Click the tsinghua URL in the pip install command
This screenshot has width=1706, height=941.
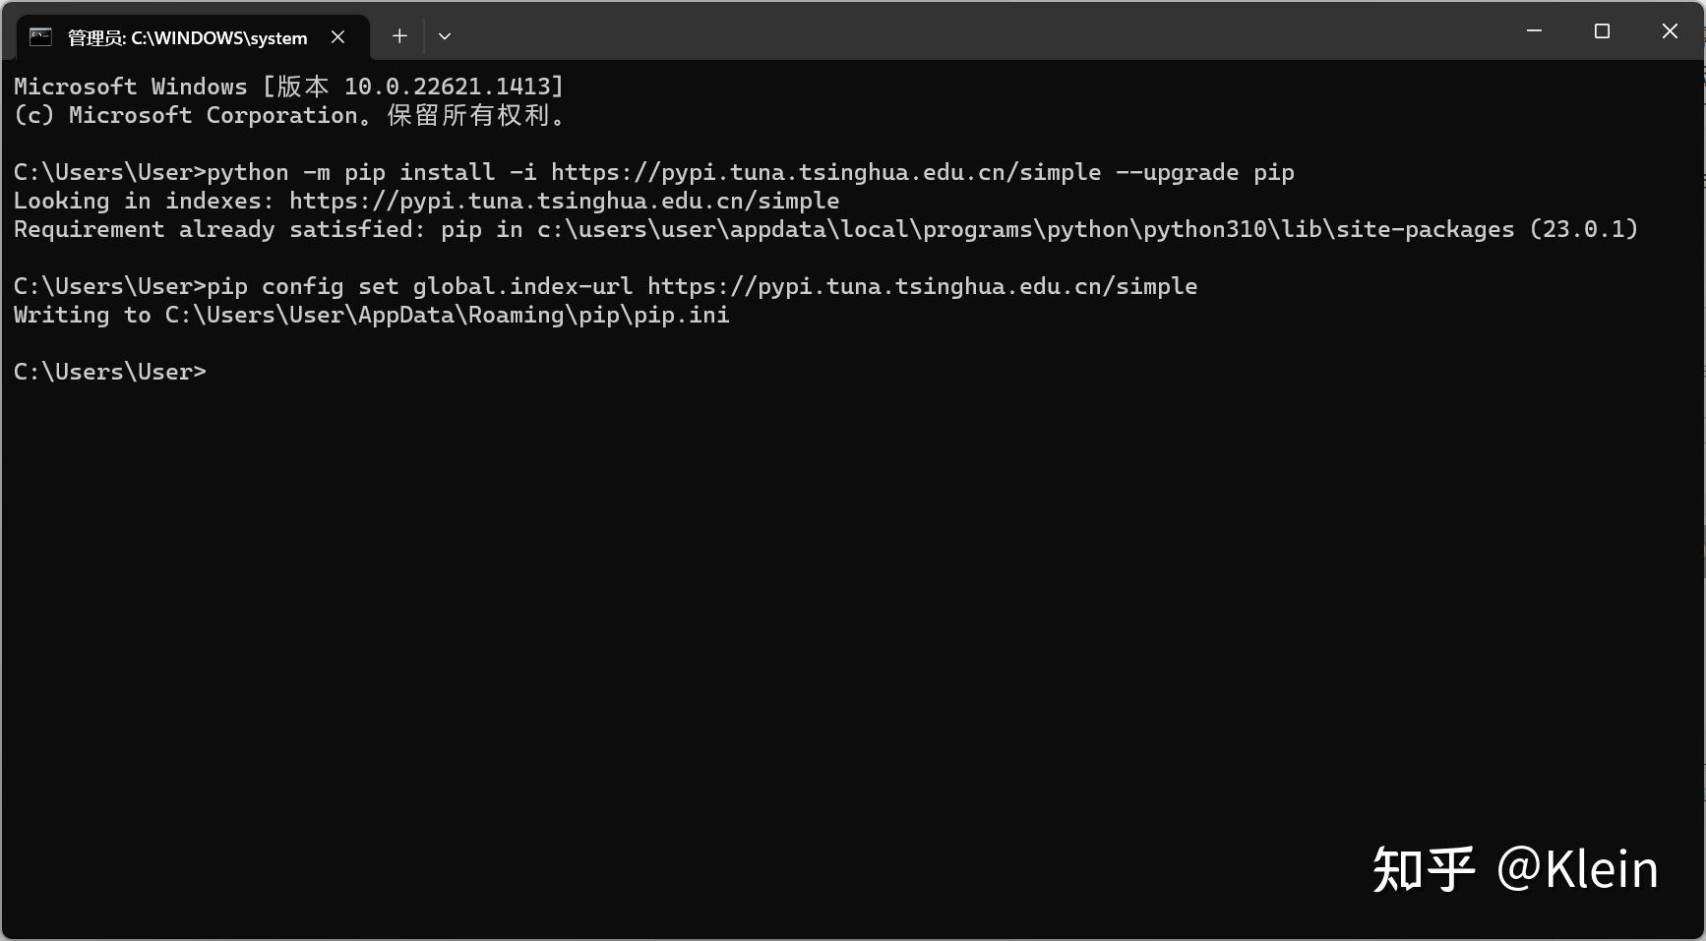point(825,172)
